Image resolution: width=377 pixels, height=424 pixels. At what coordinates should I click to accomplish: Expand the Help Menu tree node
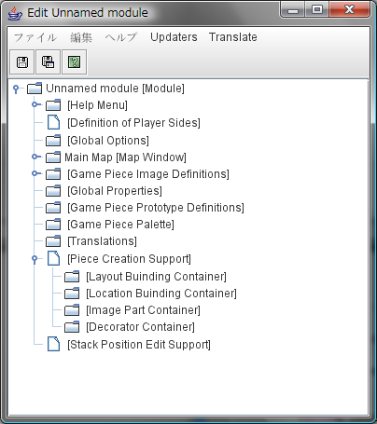click(x=35, y=104)
